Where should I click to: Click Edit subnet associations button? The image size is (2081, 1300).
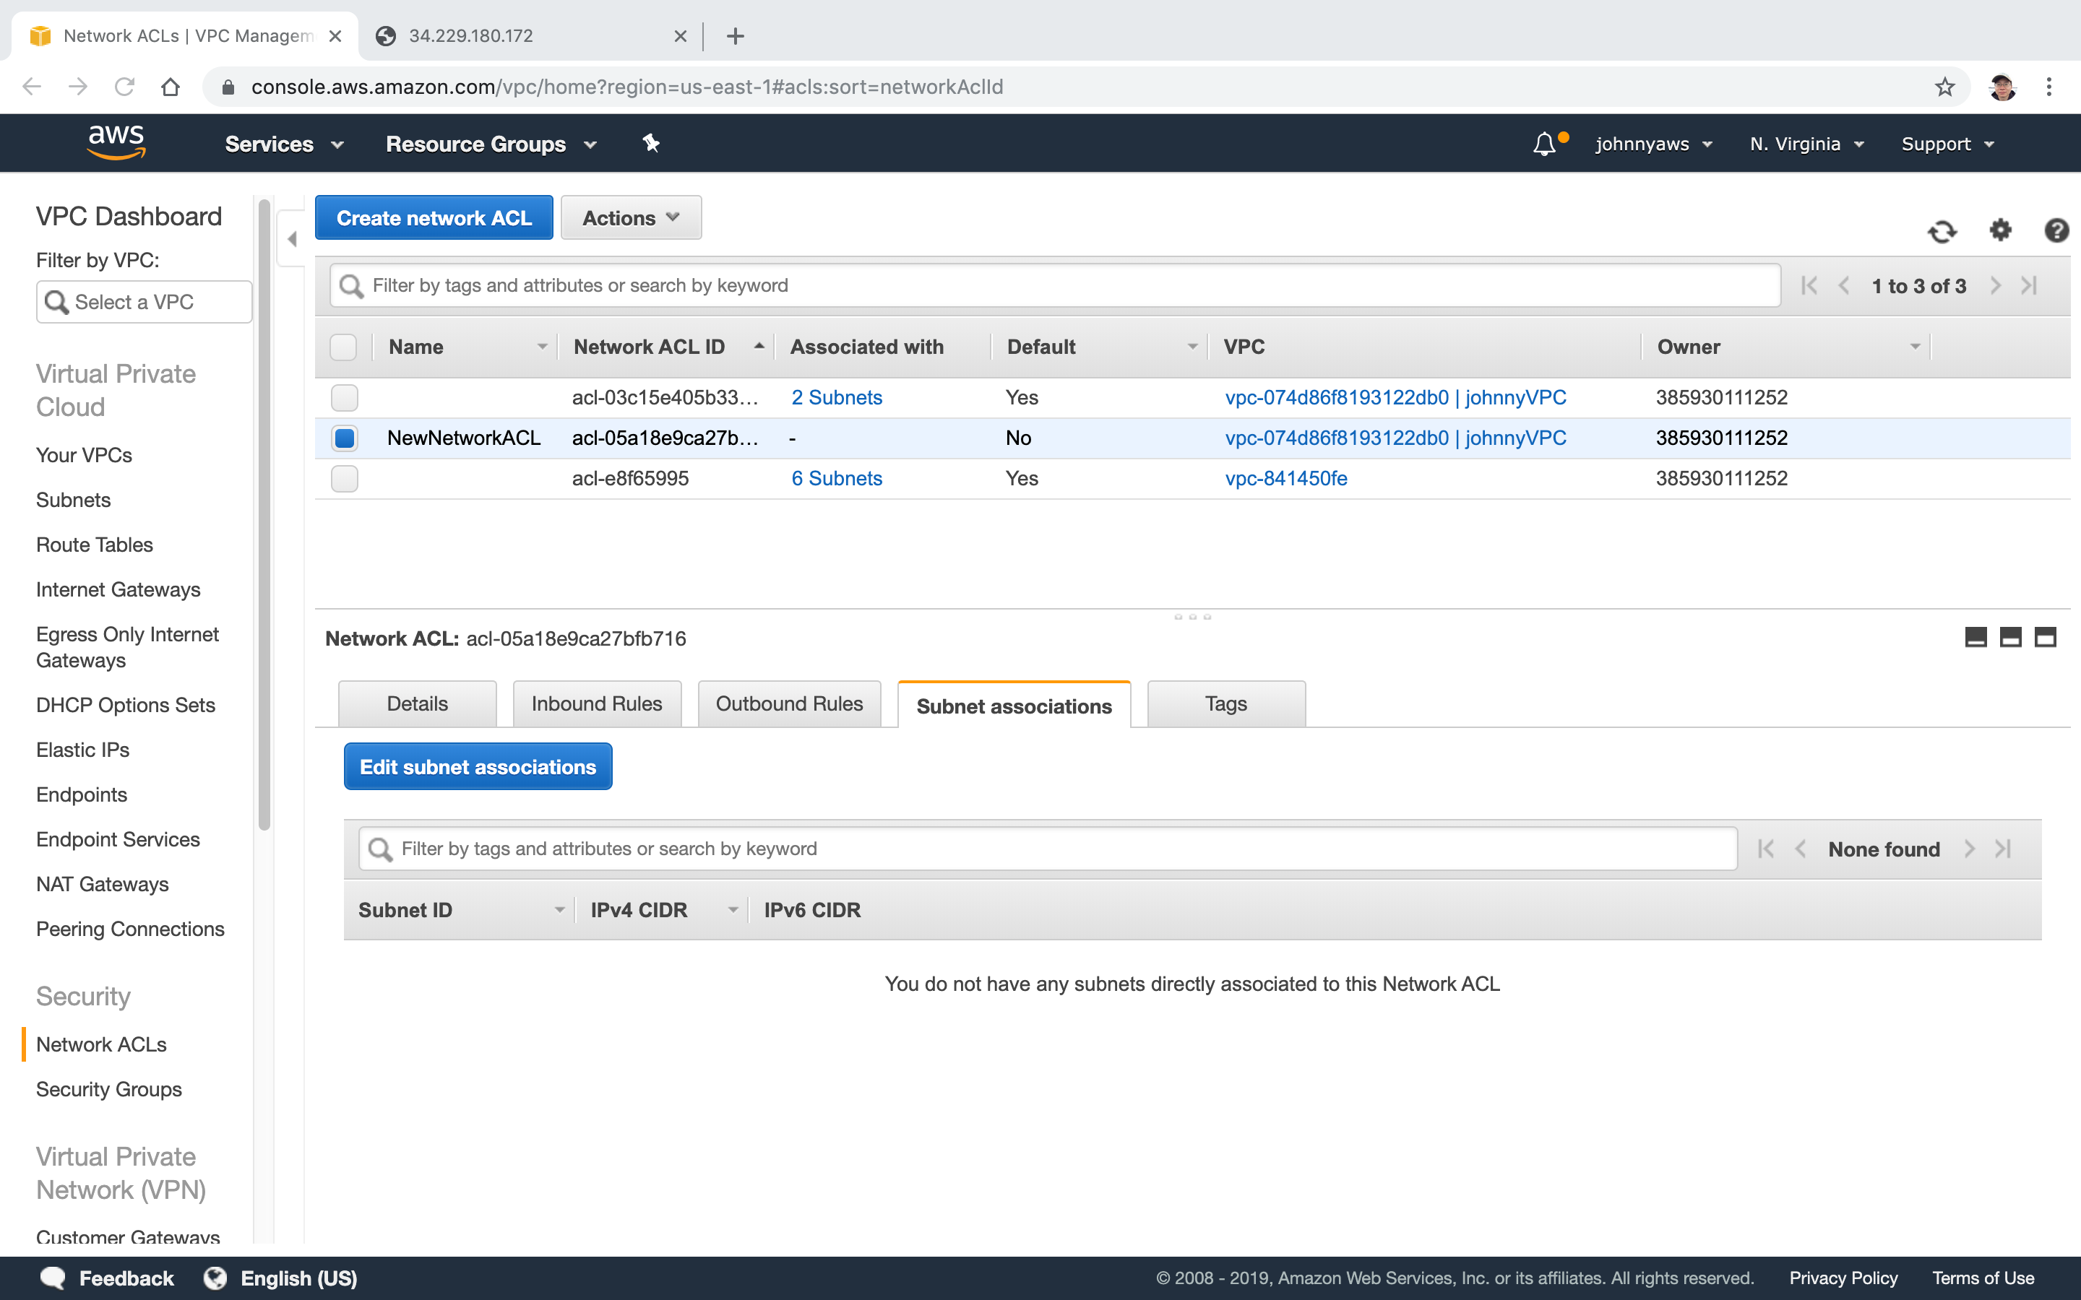point(478,767)
